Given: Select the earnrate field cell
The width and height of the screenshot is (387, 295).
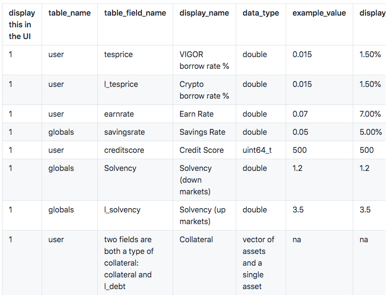Looking at the screenshot, I should (x=119, y=114).
